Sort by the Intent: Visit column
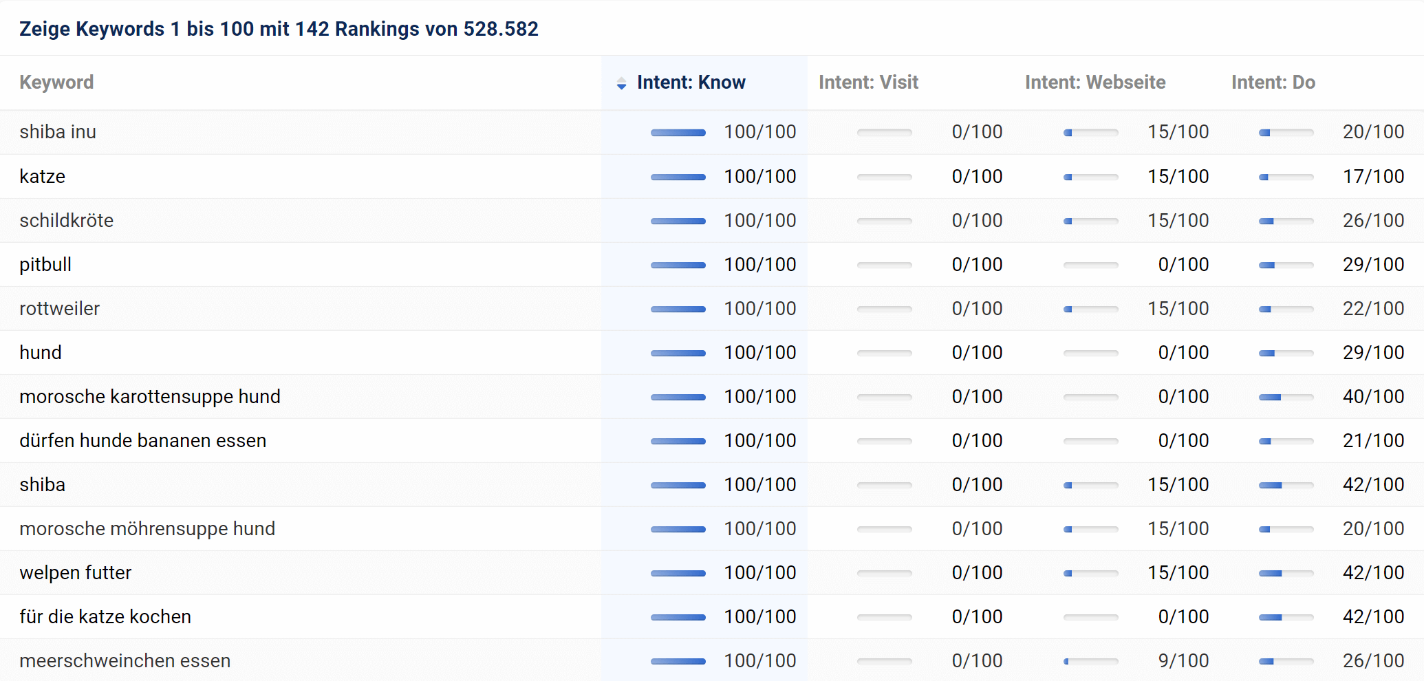1424x681 pixels. click(868, 83)
